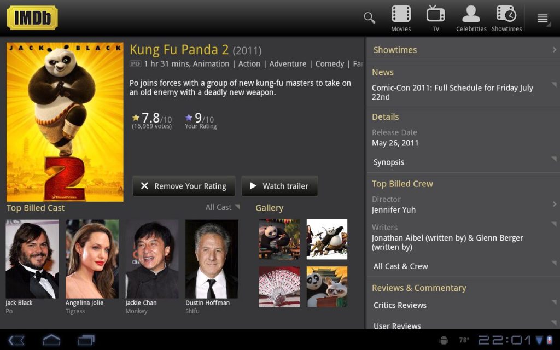Click the Watch trailer button
The height and width of the screenshot is (350, 560).
pyautogui.click(x=279, y=186)
